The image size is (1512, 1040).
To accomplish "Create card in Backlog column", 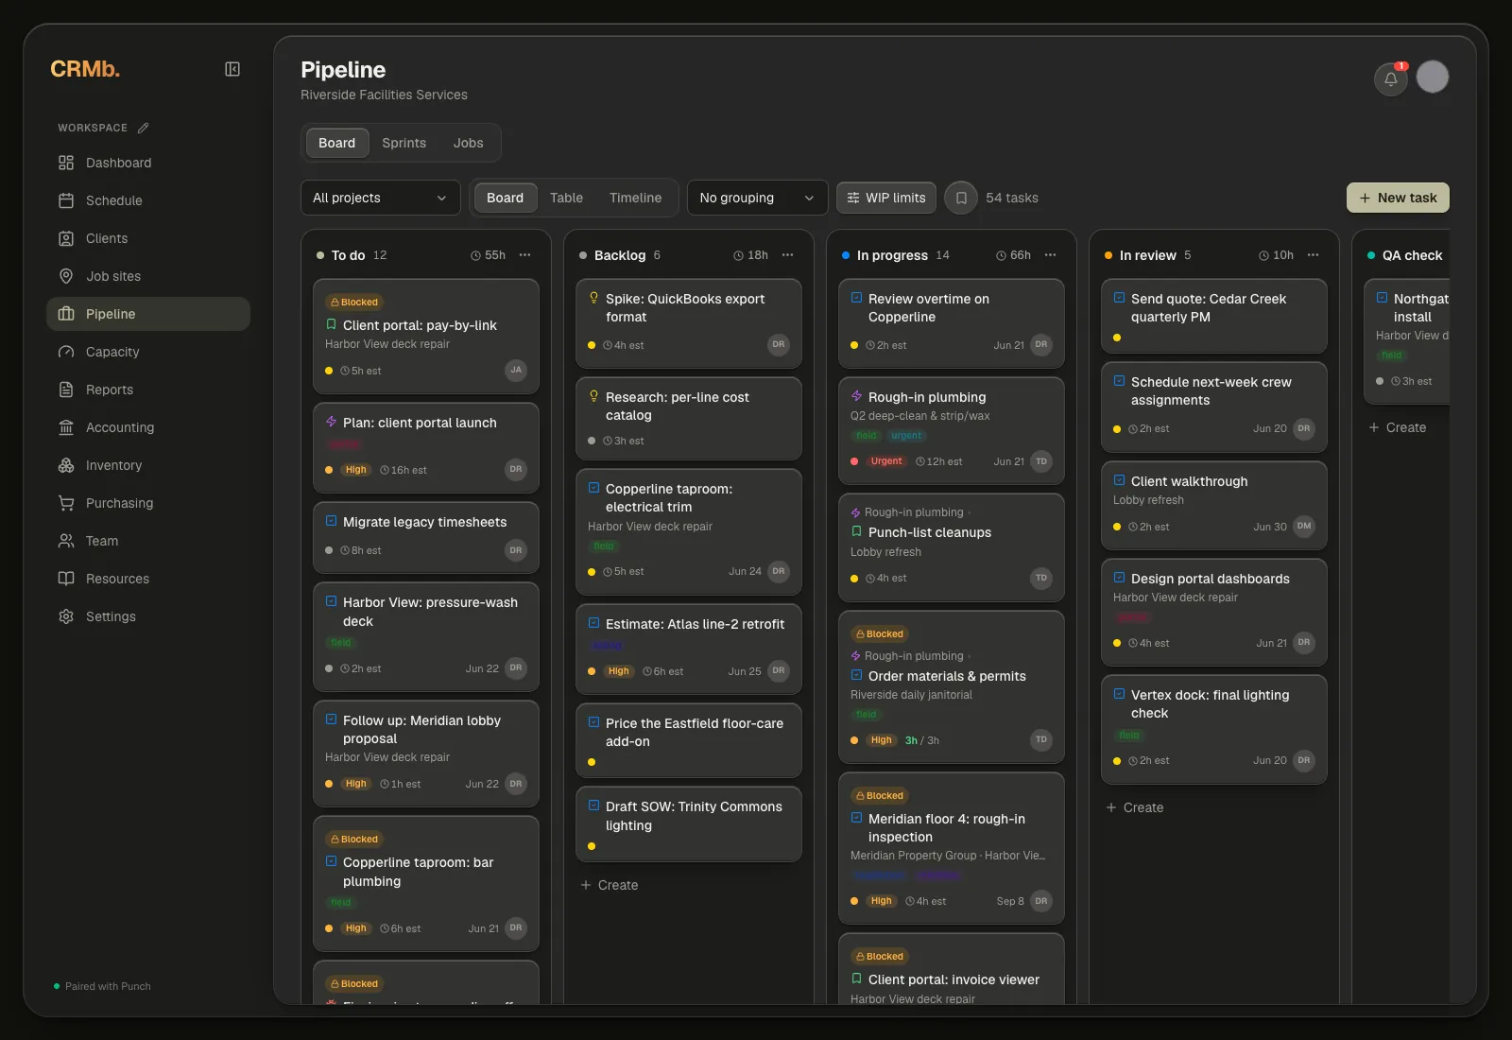I will click(610, 885).
